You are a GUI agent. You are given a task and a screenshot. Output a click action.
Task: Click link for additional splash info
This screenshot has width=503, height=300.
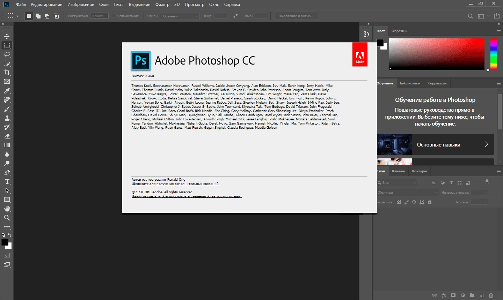pos(175,184)
